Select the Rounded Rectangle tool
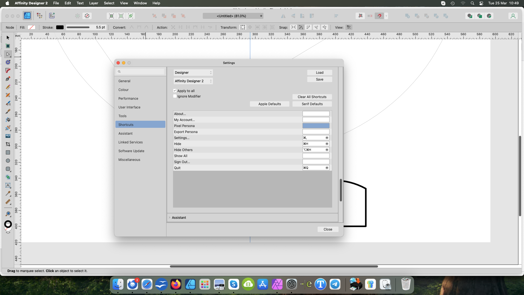This screenshot has width=524, height=295. [x=8, y=169]
